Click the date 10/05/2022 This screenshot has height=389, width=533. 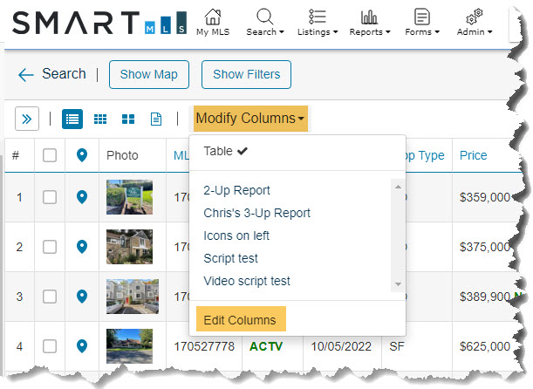point(341,346)
